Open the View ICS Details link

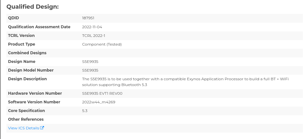(x=24, y=128)
